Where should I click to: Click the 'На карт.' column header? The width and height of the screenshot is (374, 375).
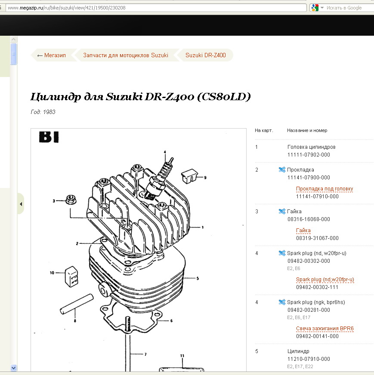click(x=264, y=130)
